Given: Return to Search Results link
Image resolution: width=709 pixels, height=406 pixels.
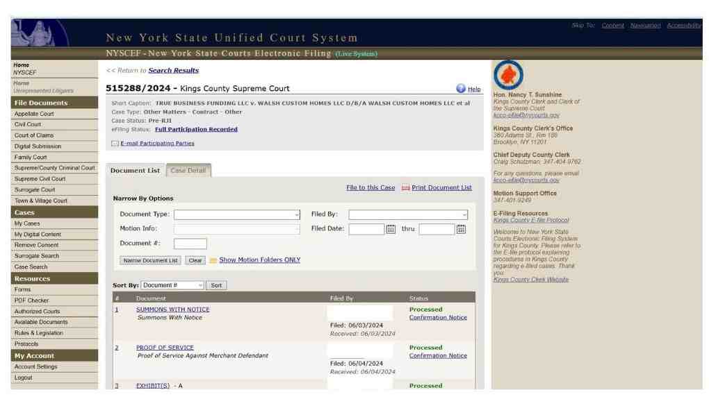Looking at the screenshot, I should click(x=174, y=71).
